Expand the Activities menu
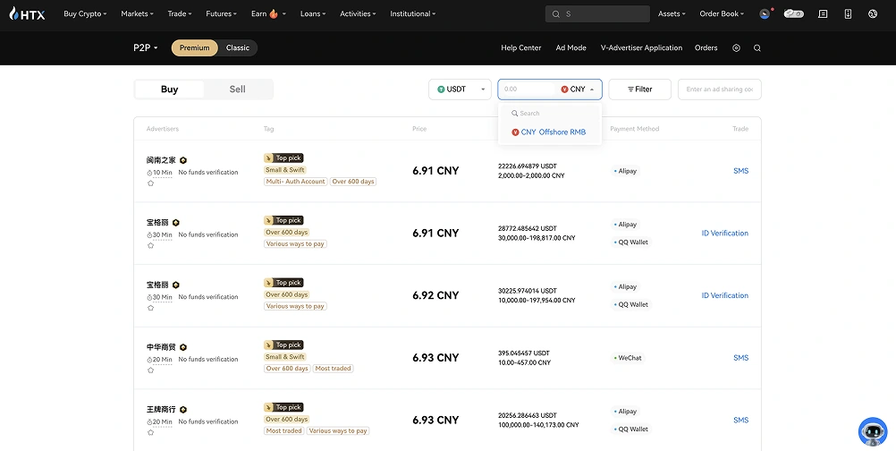Viewport: 896px width, 451px height. point(358,13)
